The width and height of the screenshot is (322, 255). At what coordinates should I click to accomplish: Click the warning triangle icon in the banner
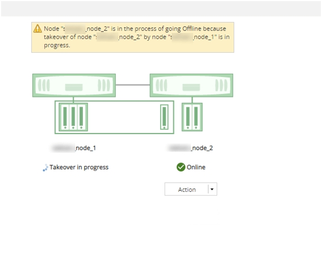click(38, 29)
